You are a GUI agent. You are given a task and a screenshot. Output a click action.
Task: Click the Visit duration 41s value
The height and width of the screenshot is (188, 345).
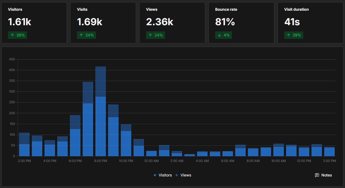pos(292,22)
